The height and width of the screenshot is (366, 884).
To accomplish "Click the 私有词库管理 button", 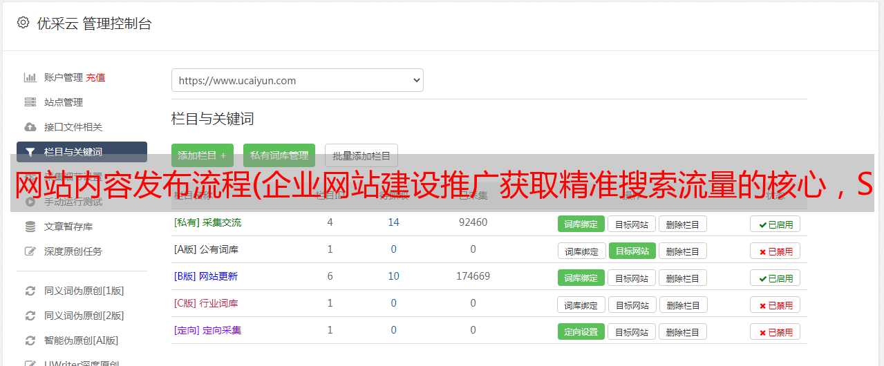I will (279, 155).
